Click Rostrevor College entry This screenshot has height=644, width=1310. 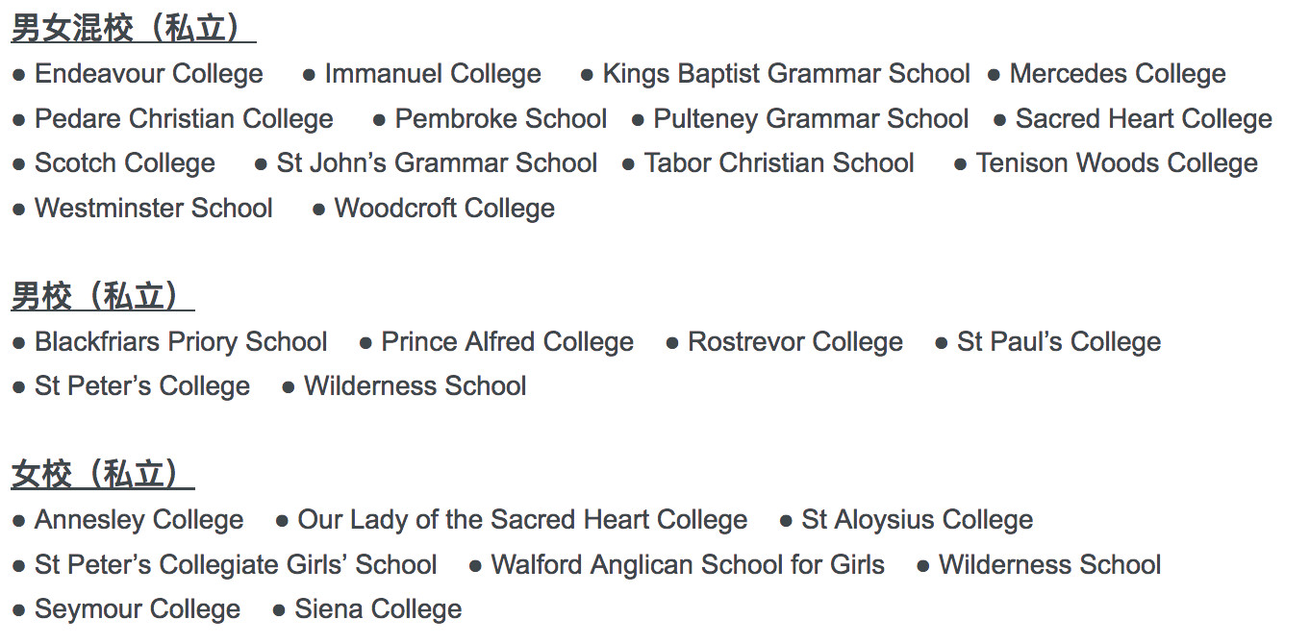click(795, 342)
